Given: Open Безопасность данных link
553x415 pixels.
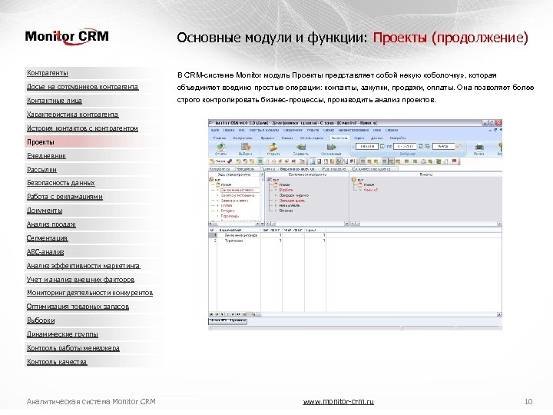Looking at the screenshot, I should pyautogui.click(x=61, y=183).
